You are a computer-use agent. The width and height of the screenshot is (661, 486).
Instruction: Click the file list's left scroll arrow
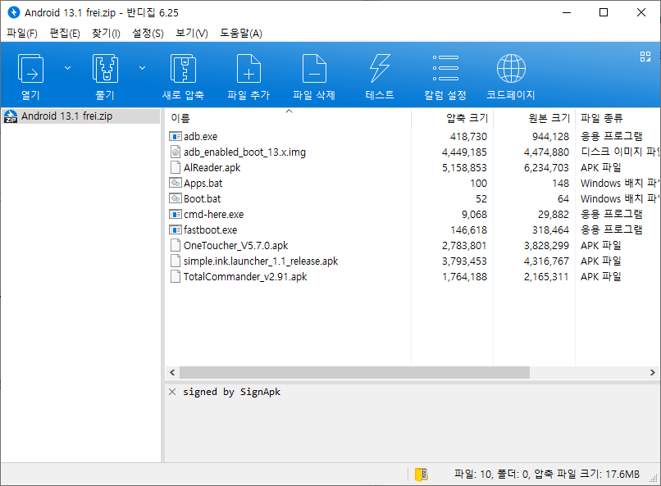tap(172, 372)
